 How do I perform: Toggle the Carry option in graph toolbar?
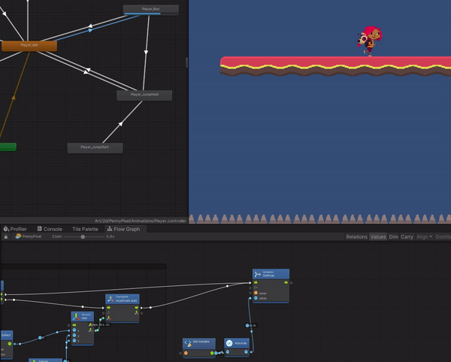coord(407,237)
